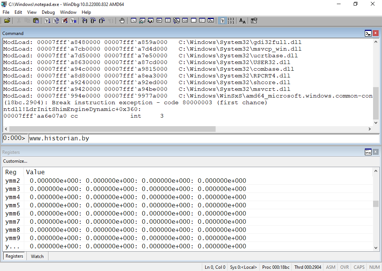The width and height of the screenshot is (382, 271).
Task: Click the Open Source File toolbar icon
Action: pyautogui.click(x=7, y=21)
